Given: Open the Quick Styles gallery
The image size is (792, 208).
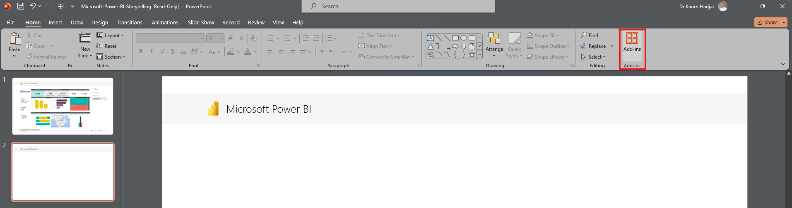Looking at the screenshot, I should pos(515,45).
